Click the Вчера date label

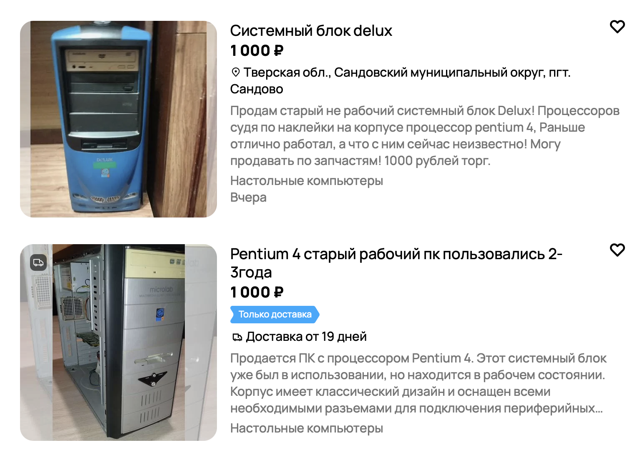(248, 197)
